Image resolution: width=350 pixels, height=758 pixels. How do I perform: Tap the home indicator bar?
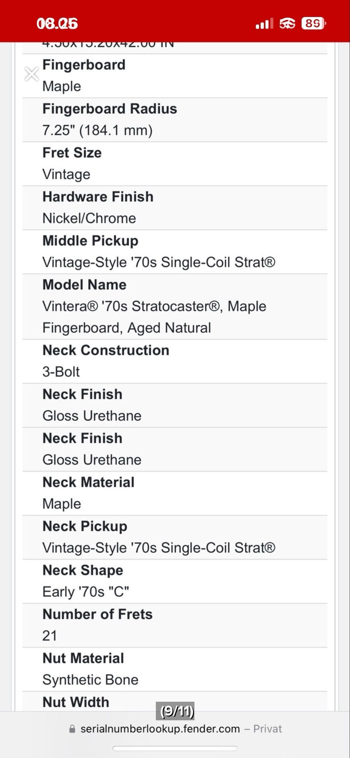pos(175,749)
